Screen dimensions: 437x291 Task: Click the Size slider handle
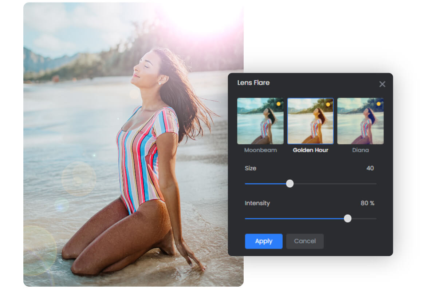coord(290,184)
